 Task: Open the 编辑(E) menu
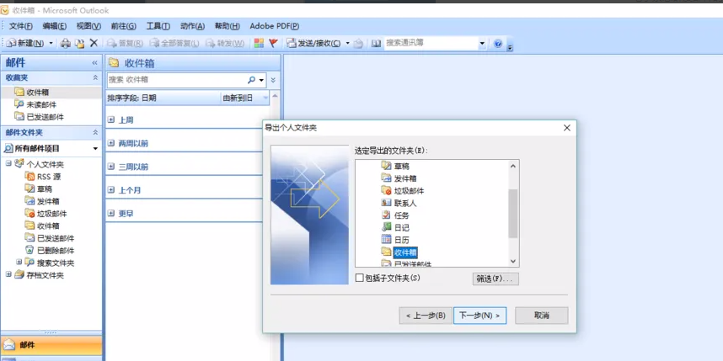point(55,26)
